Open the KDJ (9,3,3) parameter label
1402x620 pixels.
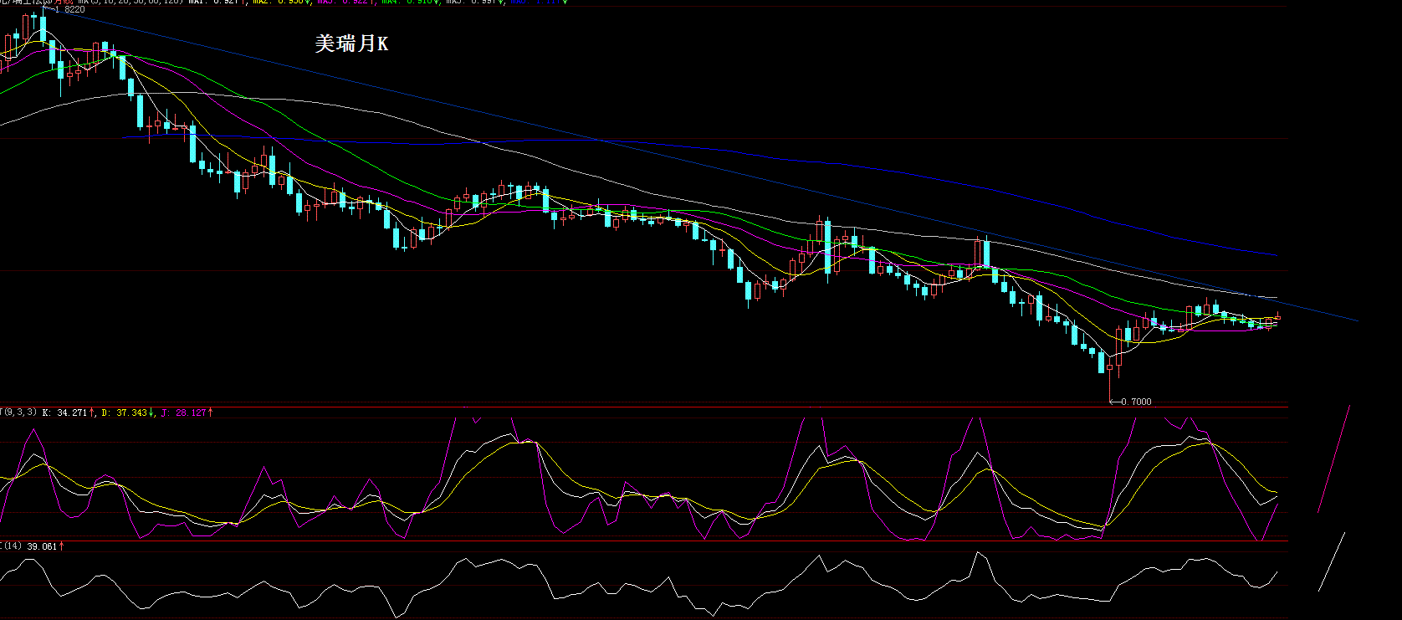[x=18, y=412]
